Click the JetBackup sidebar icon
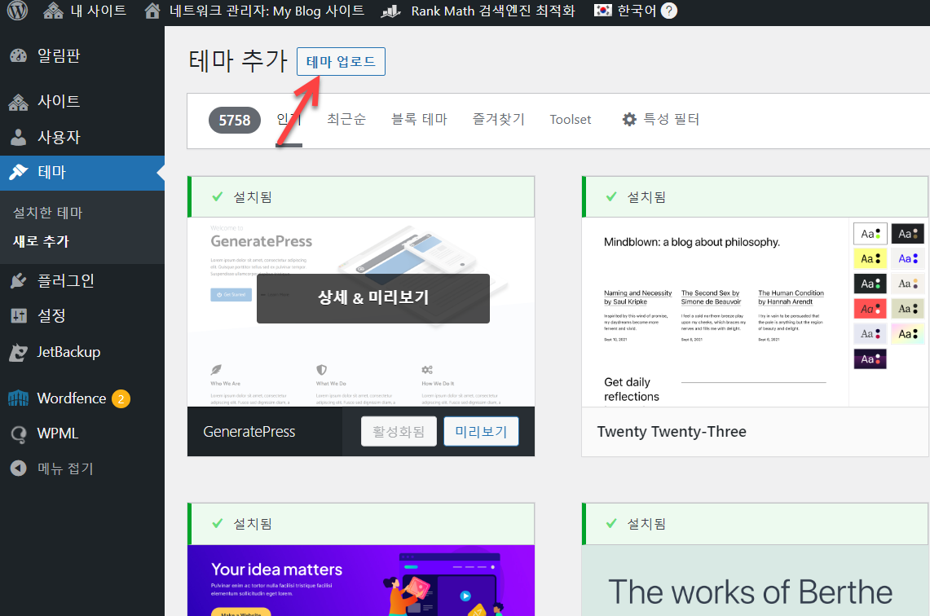 click(x=19, y=352)
